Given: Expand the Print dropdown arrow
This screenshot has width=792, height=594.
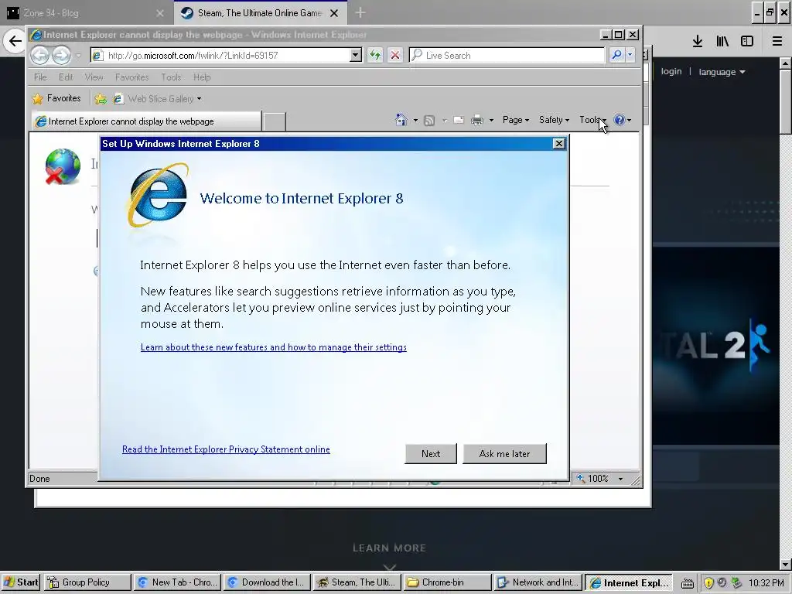Looking at the screenshot, I should click(x=491, y=120).
